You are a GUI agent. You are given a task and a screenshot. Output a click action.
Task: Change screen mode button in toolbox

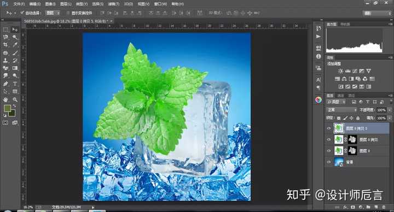(x=15, y=123)
